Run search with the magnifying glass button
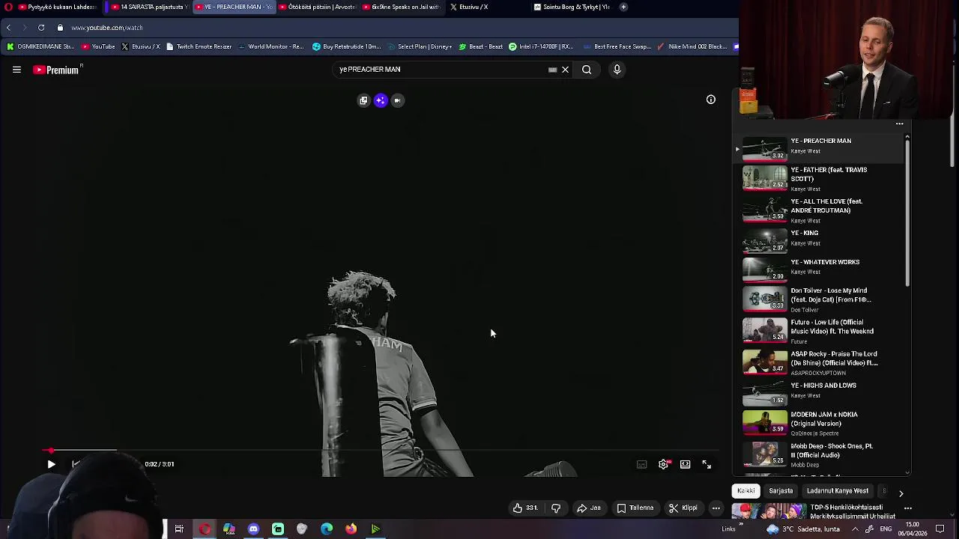This screenshot has height=539, width=959. tap(587, 70)
